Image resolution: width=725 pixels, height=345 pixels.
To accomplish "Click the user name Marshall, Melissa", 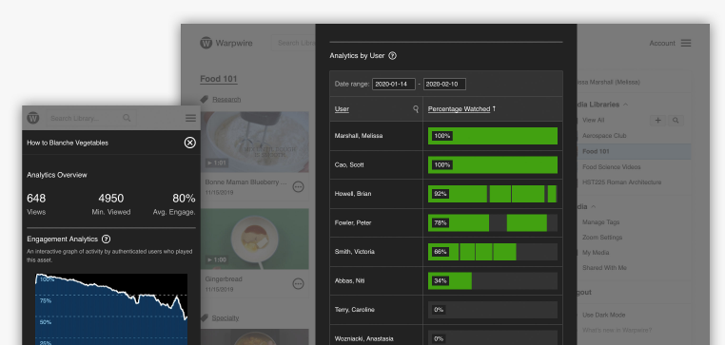I will 359,136.
